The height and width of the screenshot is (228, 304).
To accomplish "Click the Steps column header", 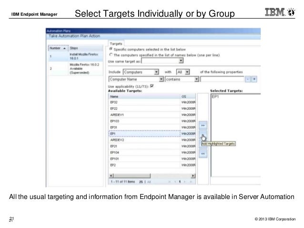I will 86,48.
